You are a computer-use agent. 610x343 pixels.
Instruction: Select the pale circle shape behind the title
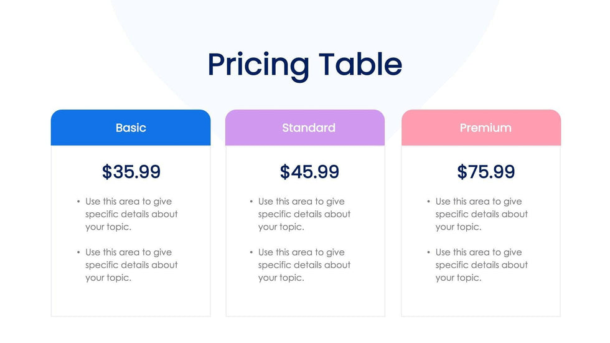pos(156,37)
